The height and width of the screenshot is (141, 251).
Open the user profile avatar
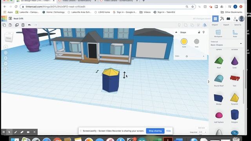click(242, 19)
